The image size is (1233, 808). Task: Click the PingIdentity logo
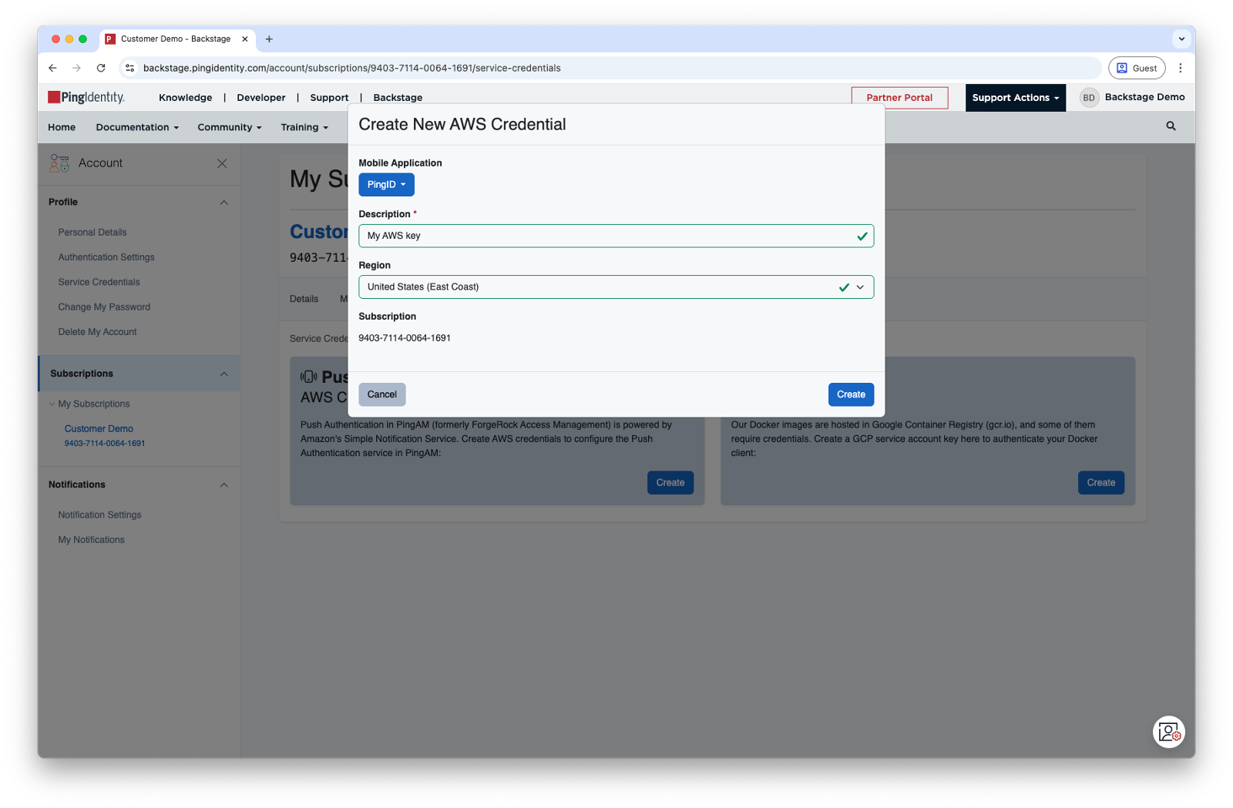click(x=86, y=97)
